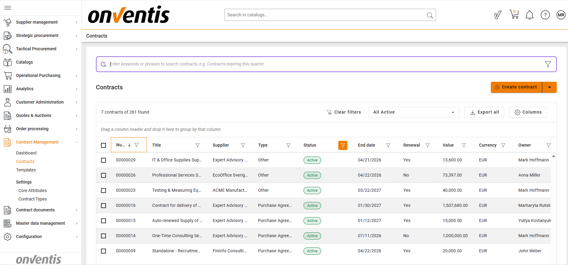Click the Clear filters button
The image size is (568, 265).
(344, 112)
